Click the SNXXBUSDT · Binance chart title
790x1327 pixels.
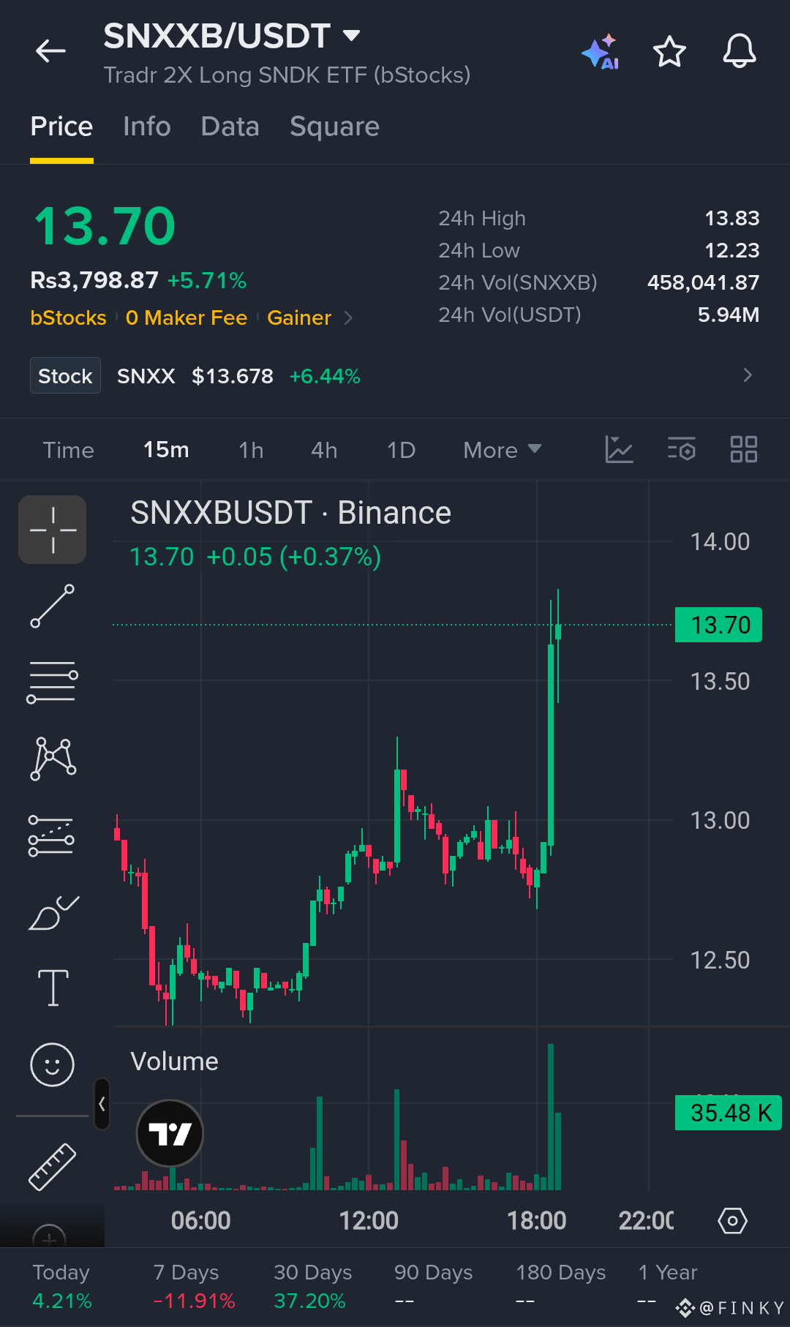tap(290, 513)
